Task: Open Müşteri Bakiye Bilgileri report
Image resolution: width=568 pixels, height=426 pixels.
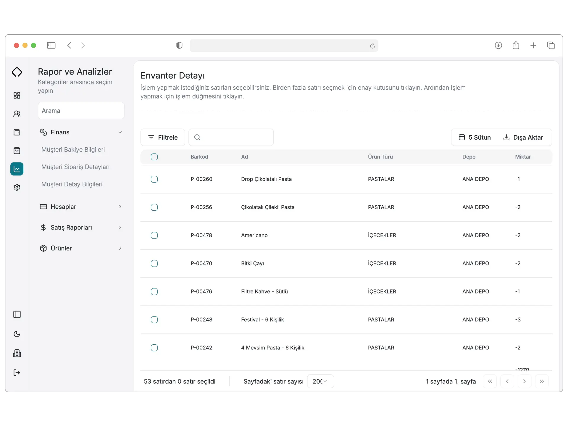Action: (73, 150)
